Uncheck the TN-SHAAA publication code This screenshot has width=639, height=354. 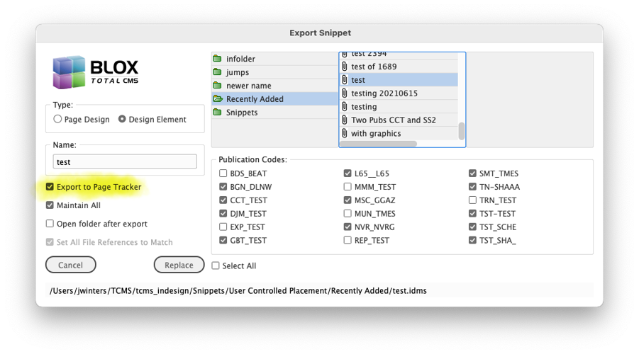472,187
